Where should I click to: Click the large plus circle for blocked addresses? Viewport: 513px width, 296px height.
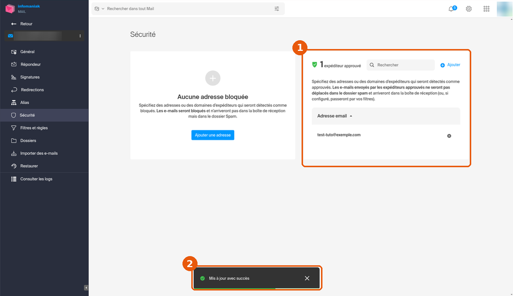pos(213,78)
